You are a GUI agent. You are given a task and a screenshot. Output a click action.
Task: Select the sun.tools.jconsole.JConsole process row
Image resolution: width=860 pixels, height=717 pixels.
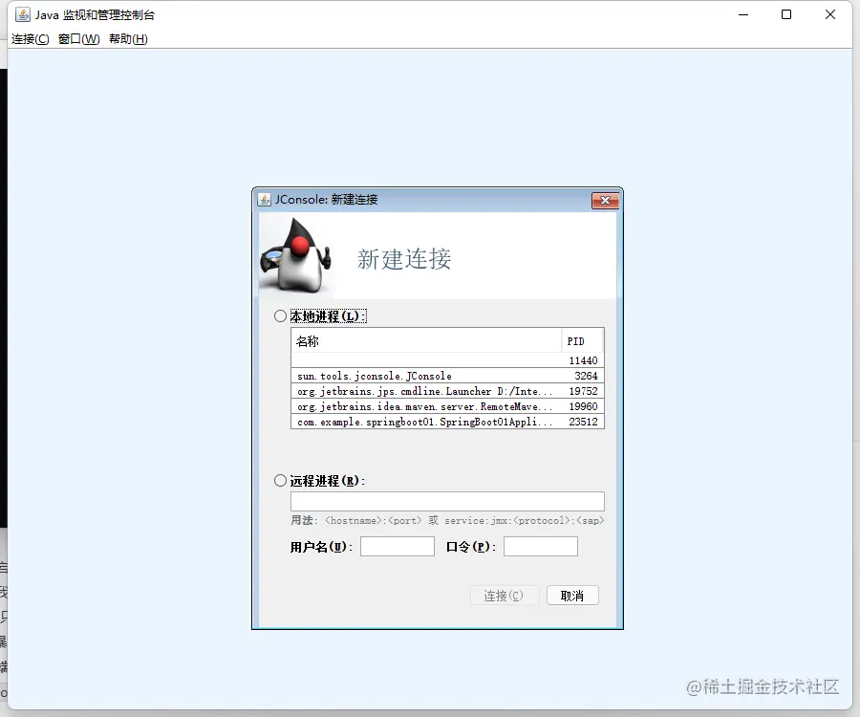tap(447, 376)
